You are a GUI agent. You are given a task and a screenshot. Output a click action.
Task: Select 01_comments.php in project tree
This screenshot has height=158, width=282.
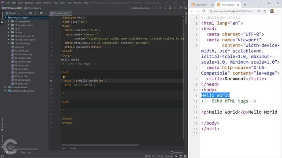22,54
